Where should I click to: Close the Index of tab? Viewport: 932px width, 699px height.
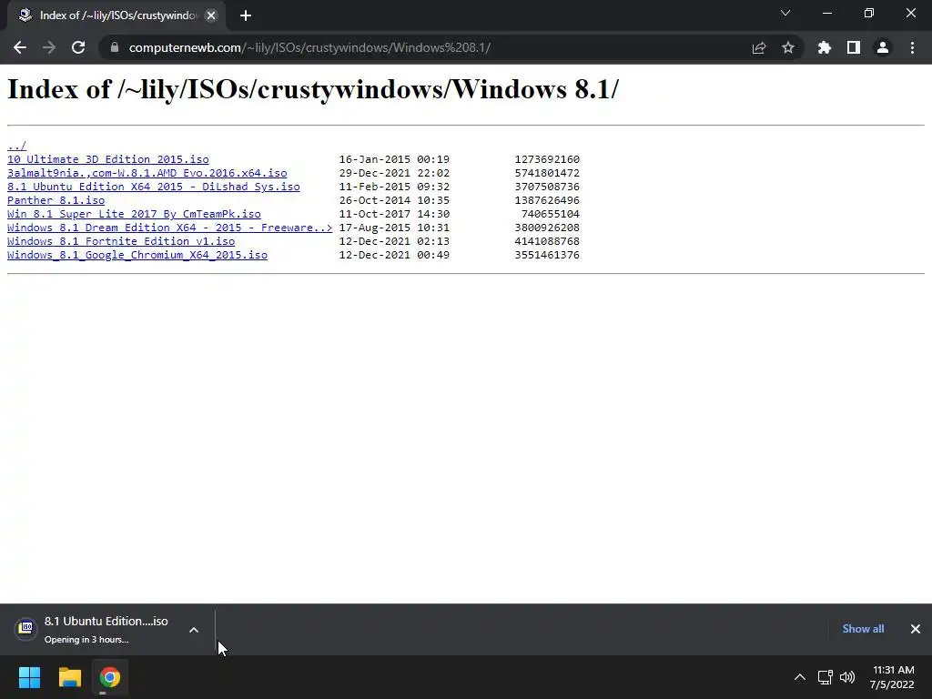(211, 15)
